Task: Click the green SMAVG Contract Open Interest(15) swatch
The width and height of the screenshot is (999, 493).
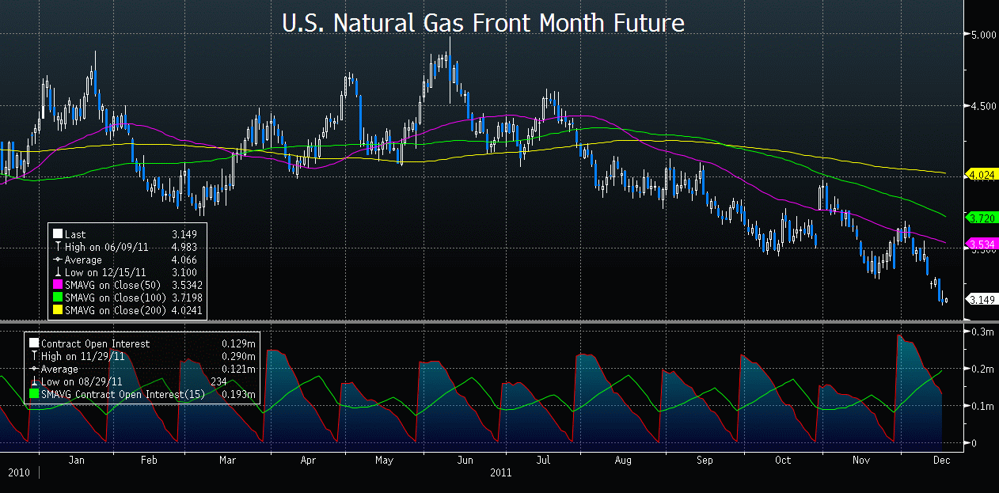Action: pyautogui.click(x=33, y=395)
